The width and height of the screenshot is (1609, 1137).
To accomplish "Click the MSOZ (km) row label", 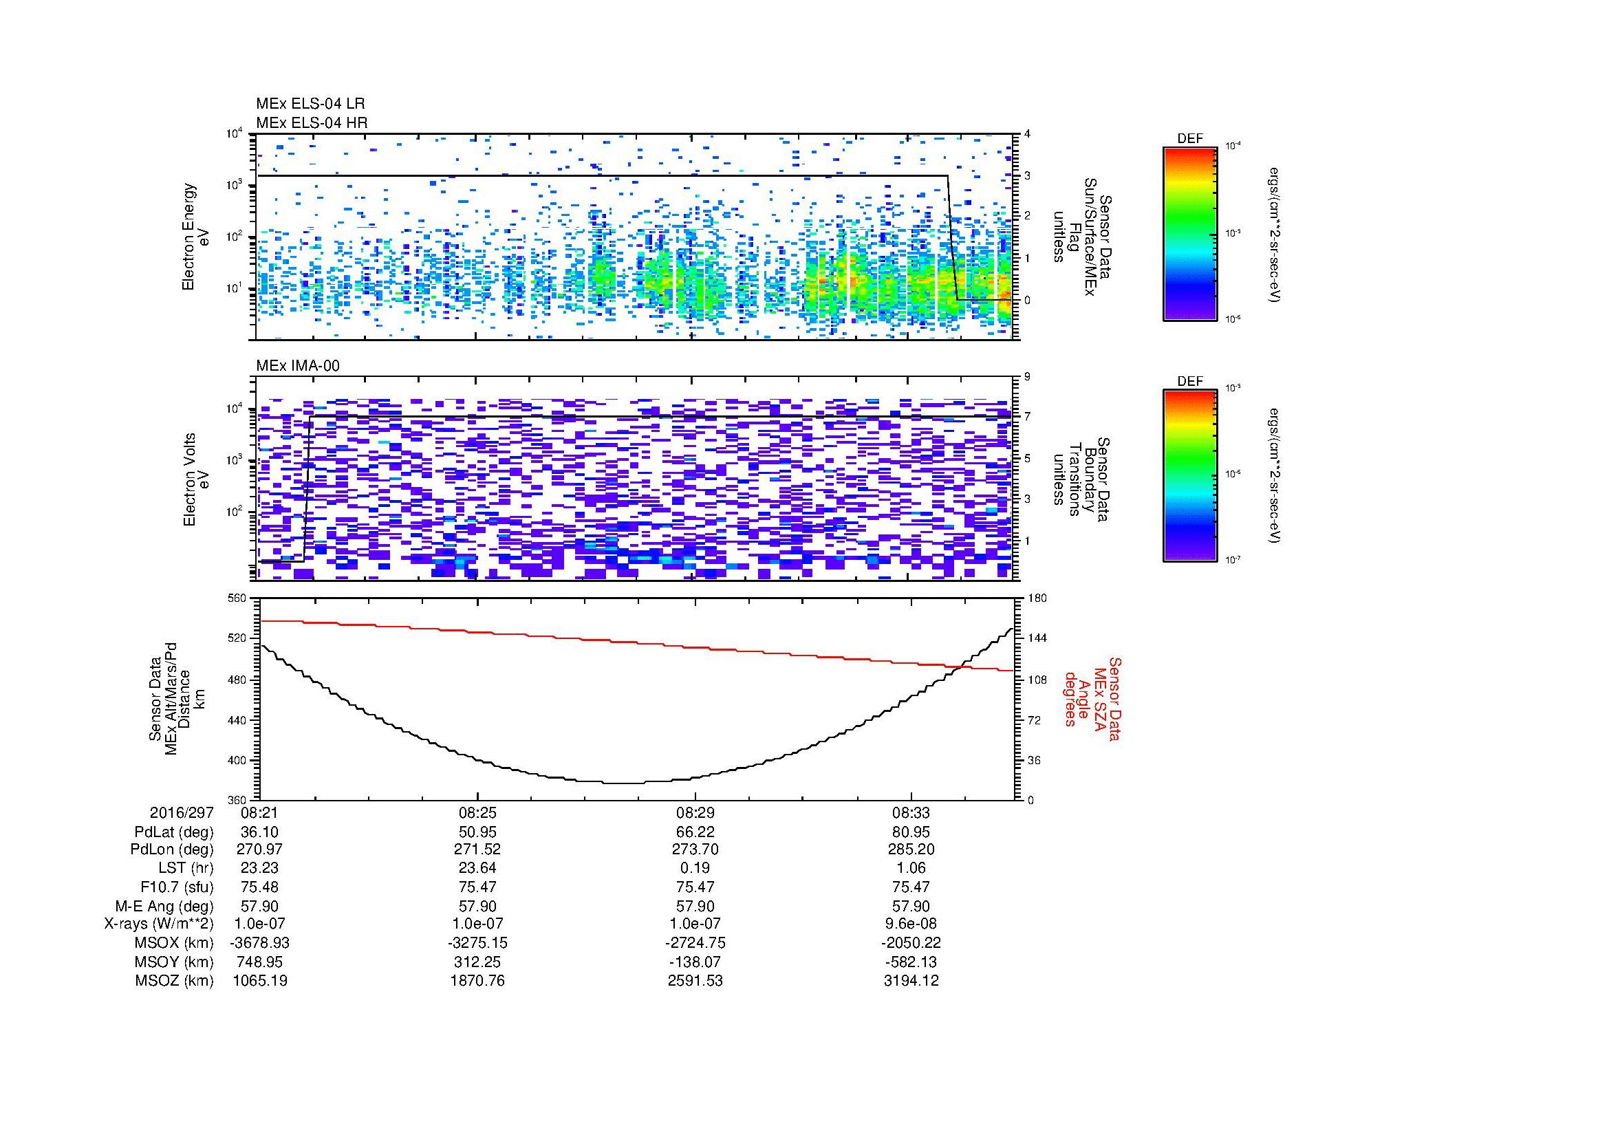I will 174,981.
